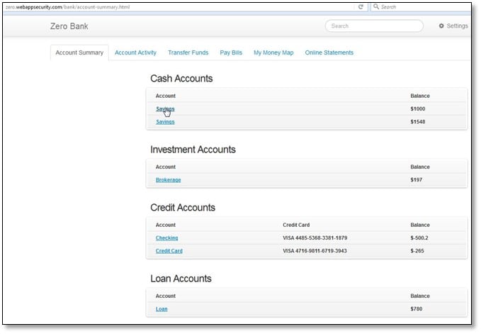Focus the Zero Bank site search field

[x=373, y=26]
